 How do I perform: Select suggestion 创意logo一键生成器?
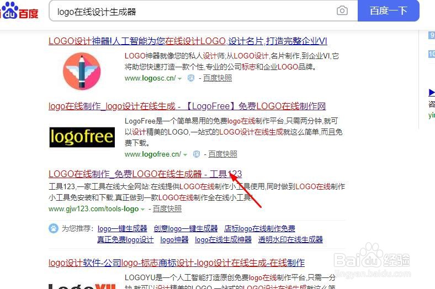[x=185, y=228]
